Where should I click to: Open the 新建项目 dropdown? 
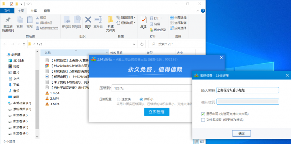[x=126, y=17]
